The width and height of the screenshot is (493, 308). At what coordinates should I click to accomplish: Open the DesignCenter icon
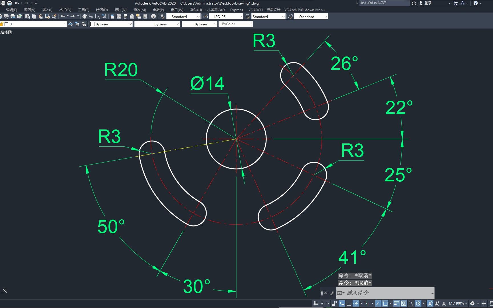pyautogui.click(x=119, y=17)
